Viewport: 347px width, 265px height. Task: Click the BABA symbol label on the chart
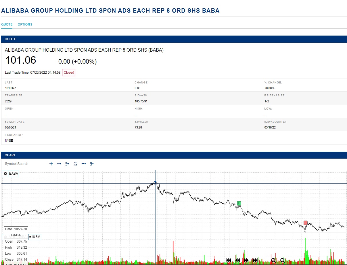point(14,174)
